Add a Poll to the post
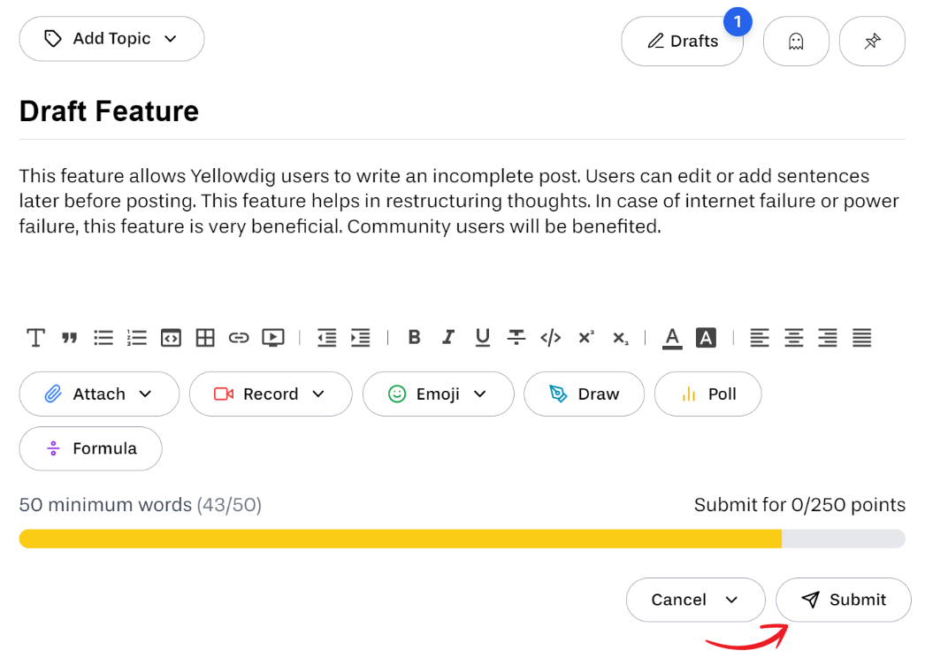Viewport: 925px width, 658px height. pyautogui.click(x=708, y=394)
